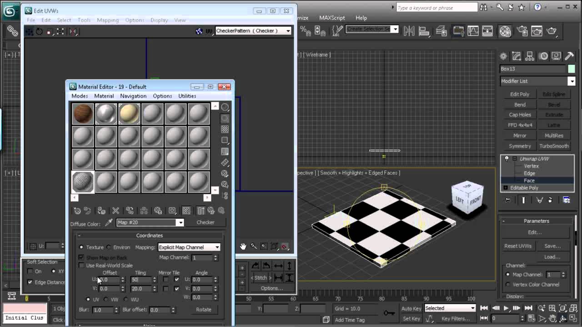Open the Curve Editor from main toolbar
This screenshot has height=327, width=582.
point(473,31)
